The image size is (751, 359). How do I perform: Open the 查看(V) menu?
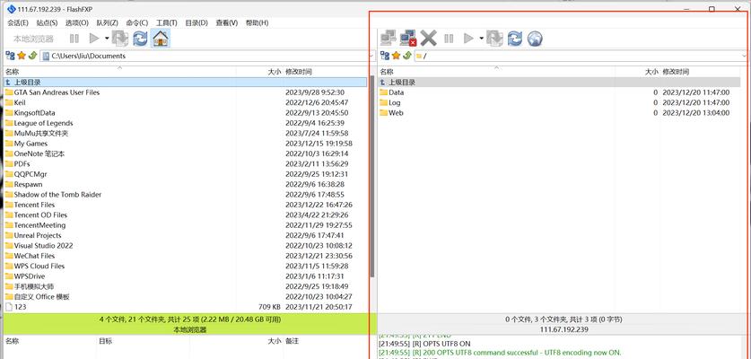click(226, 22)
